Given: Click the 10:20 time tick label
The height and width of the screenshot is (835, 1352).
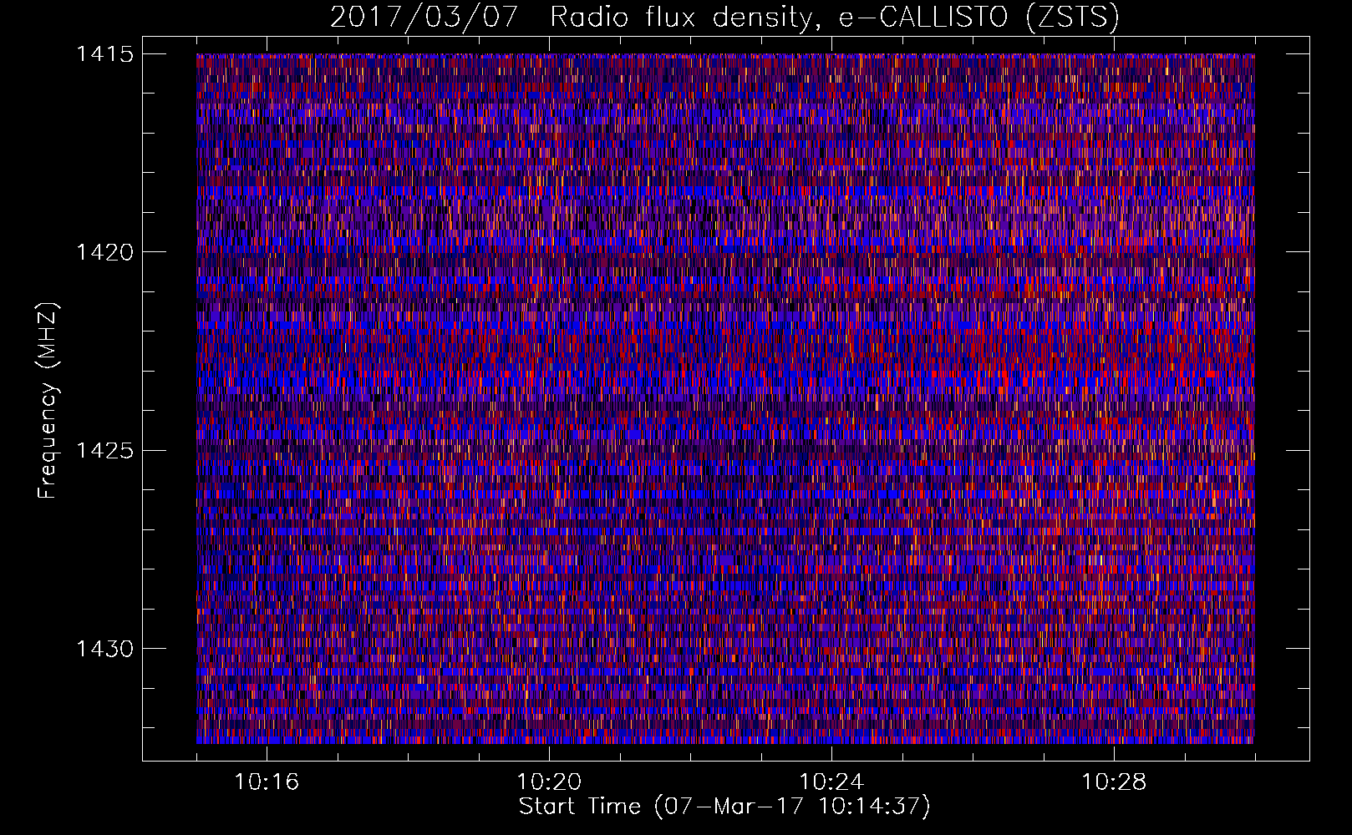Looking at the screenshot, I should tap(549, 782).
